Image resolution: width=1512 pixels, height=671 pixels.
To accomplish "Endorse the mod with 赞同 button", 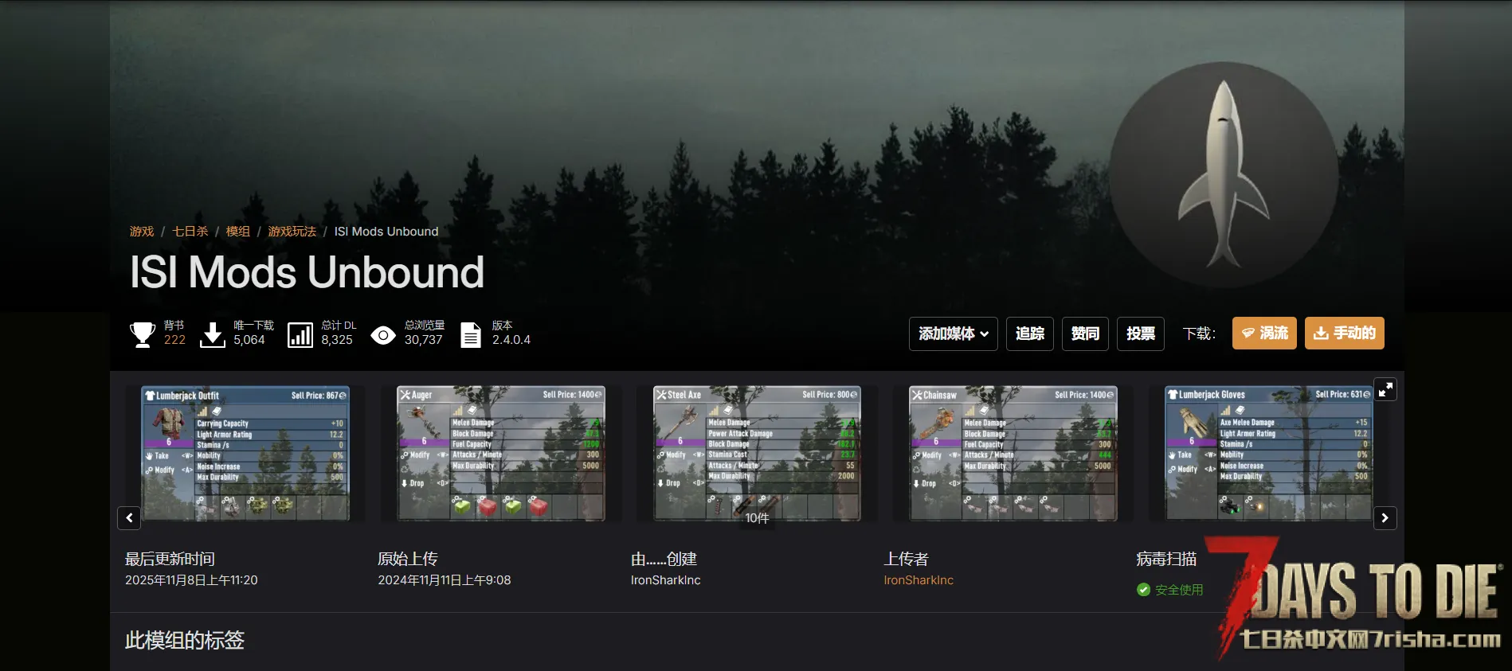I will tap(1085, 334).
